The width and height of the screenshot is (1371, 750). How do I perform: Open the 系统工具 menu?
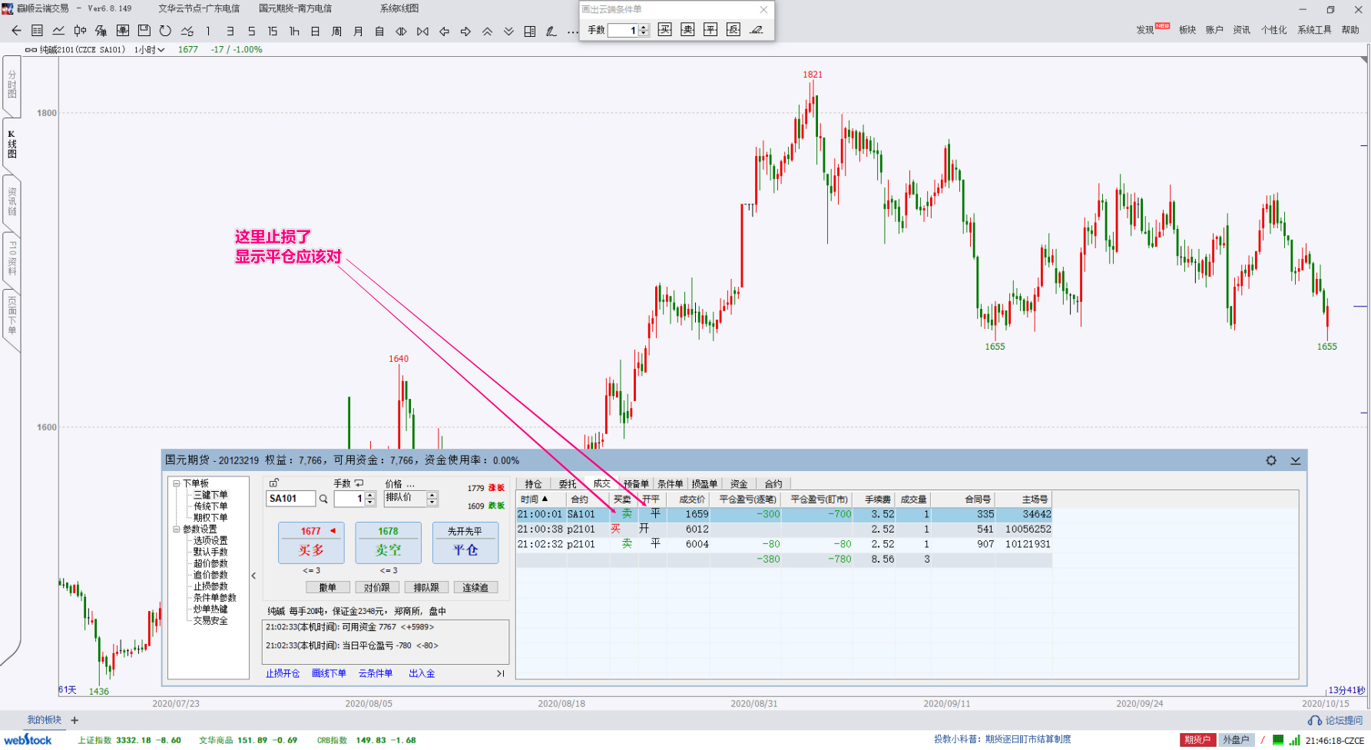coord(1314,30)
